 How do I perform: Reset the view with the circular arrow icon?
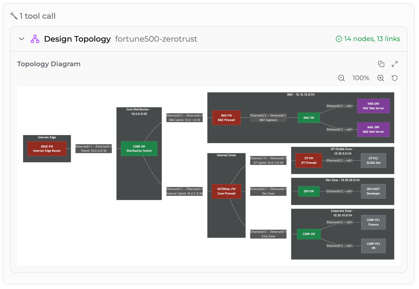pyautogui.click(x=394, y=78)
